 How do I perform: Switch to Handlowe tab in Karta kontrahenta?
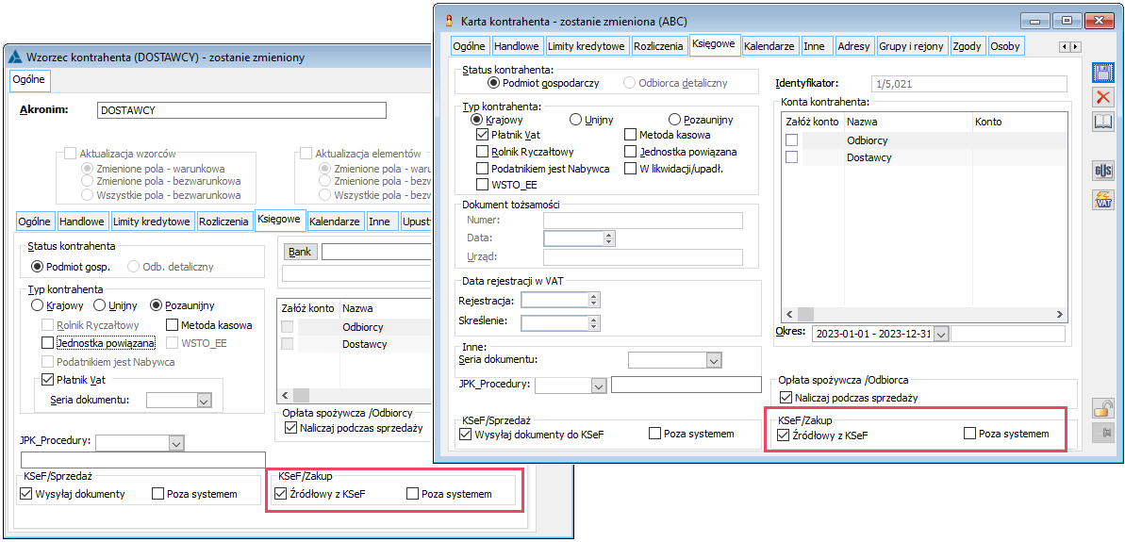517,46
